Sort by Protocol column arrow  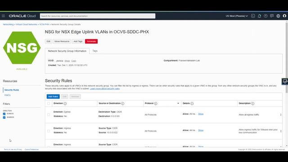pyautogui.click(x=178, y=103)
